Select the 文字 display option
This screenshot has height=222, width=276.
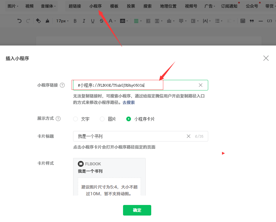pos(75,119)
